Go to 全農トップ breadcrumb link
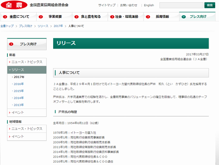This screenshot has width=219, height=165. 7,26
